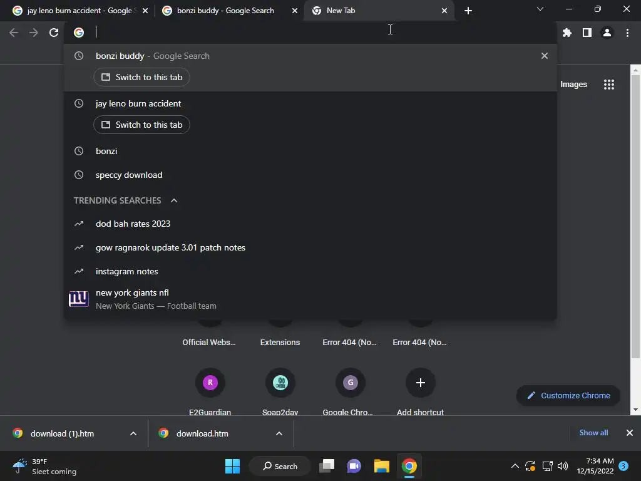Open the weather widget showing 39°F
641x481 pixels.
tap(44, 466)
